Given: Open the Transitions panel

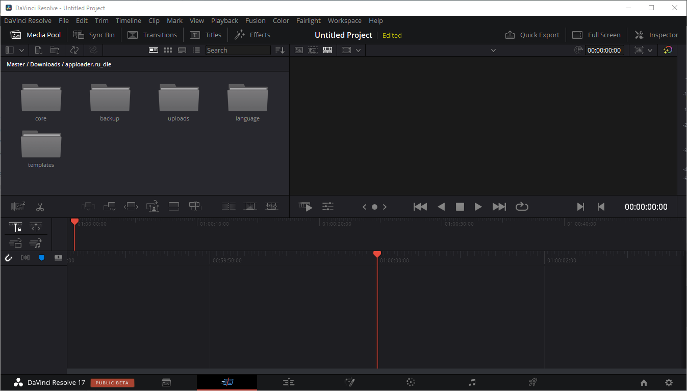Looking at the screenshot, I should (x=152, y=35).
